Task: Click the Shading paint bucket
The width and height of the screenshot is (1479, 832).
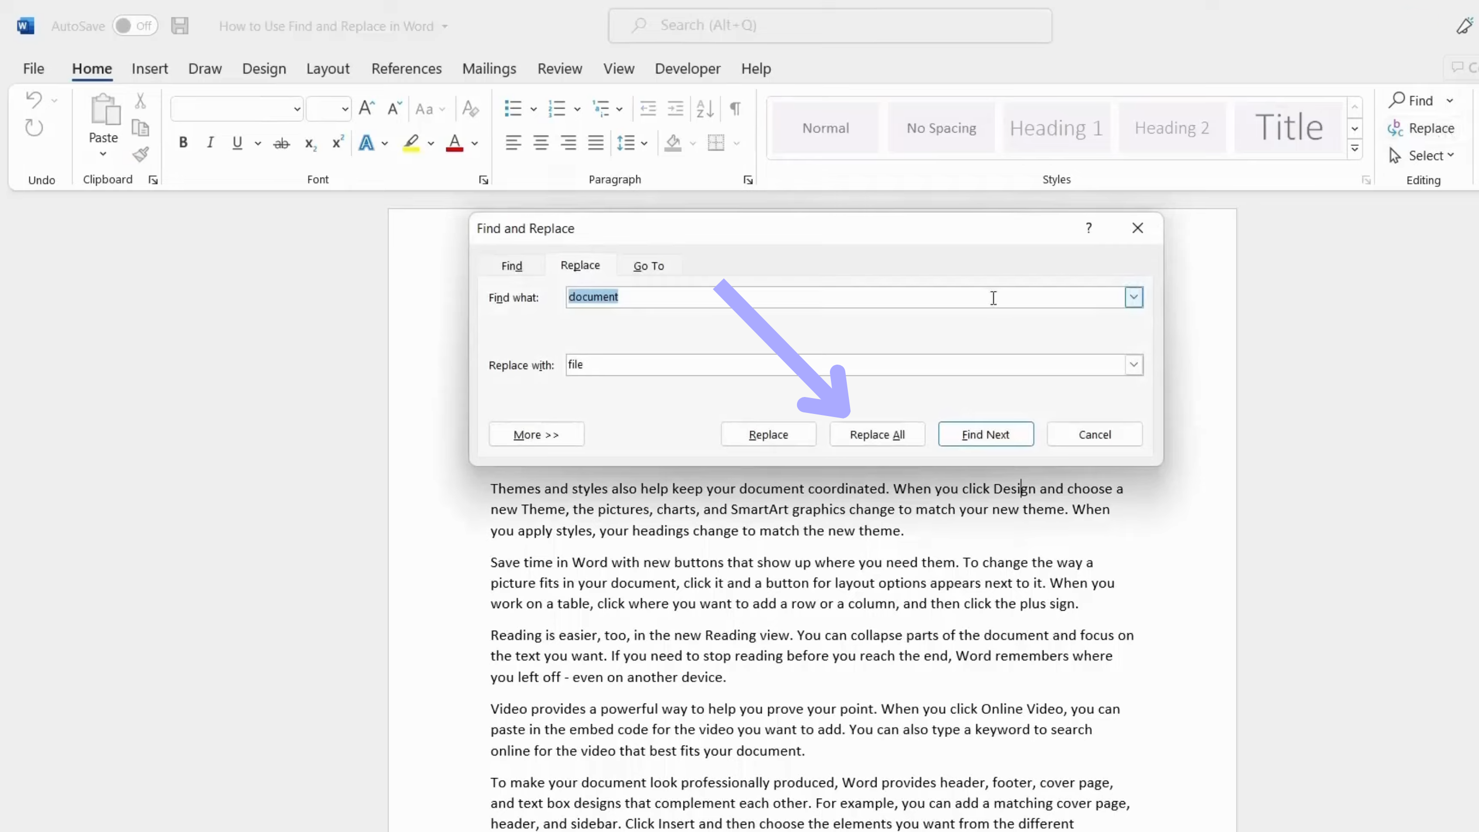Action: [673, 142]
